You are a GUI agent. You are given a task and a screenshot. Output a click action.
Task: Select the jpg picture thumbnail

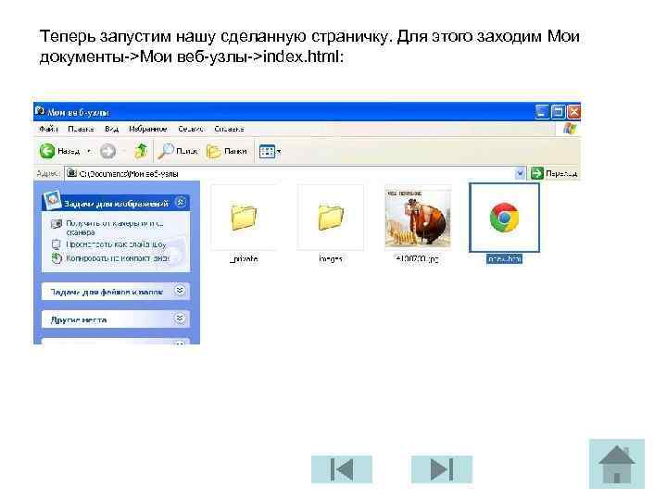point(417,218)
